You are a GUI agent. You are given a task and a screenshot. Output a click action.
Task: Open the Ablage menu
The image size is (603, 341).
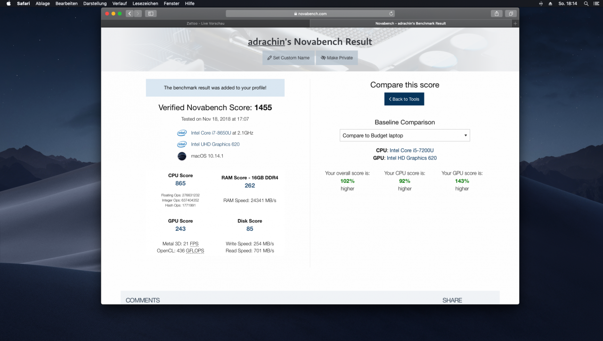(x=43, y=3)
